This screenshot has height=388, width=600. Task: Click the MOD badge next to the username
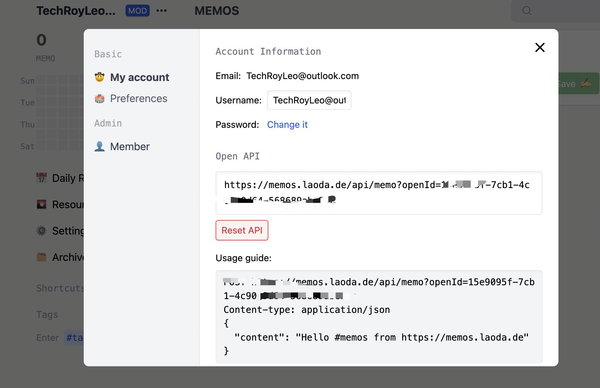click(x=137, y=11)
